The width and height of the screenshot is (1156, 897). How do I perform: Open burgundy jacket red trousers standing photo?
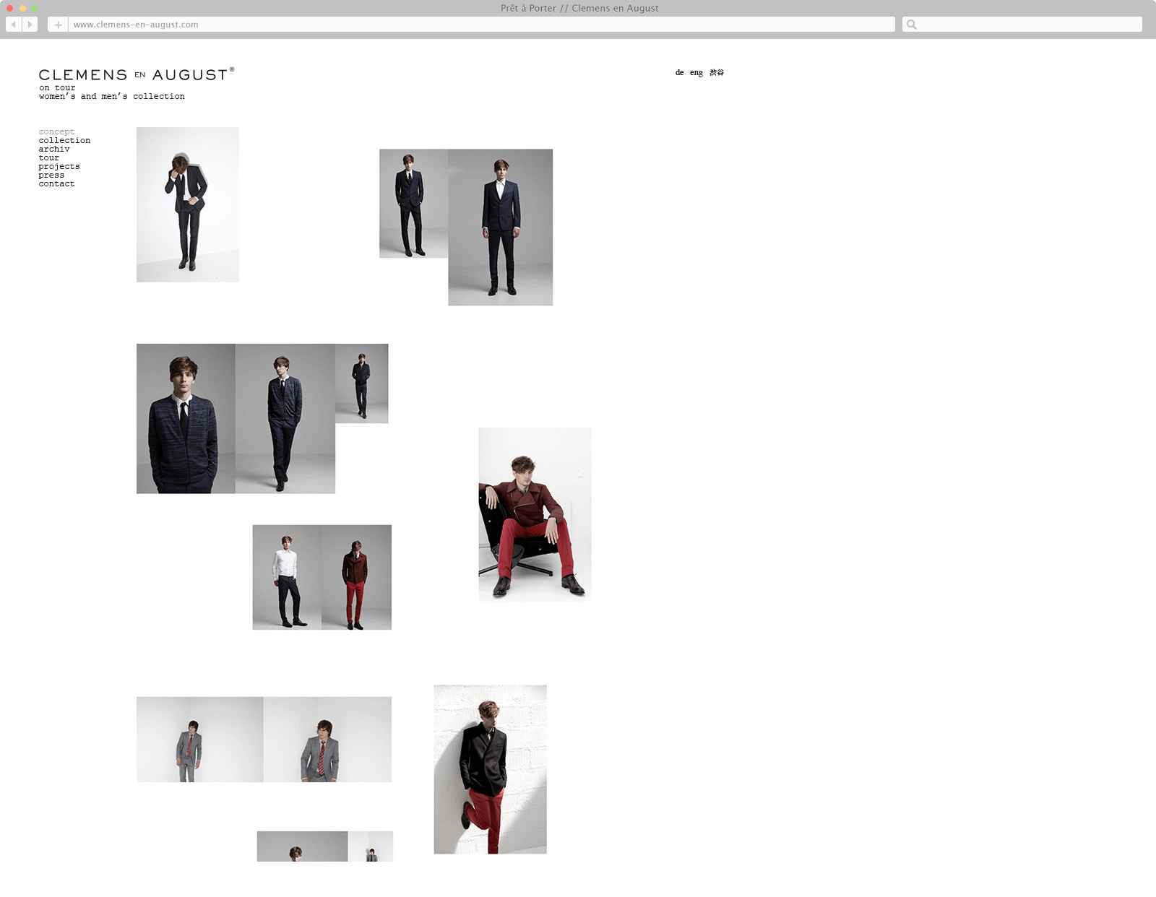[356, 577]
